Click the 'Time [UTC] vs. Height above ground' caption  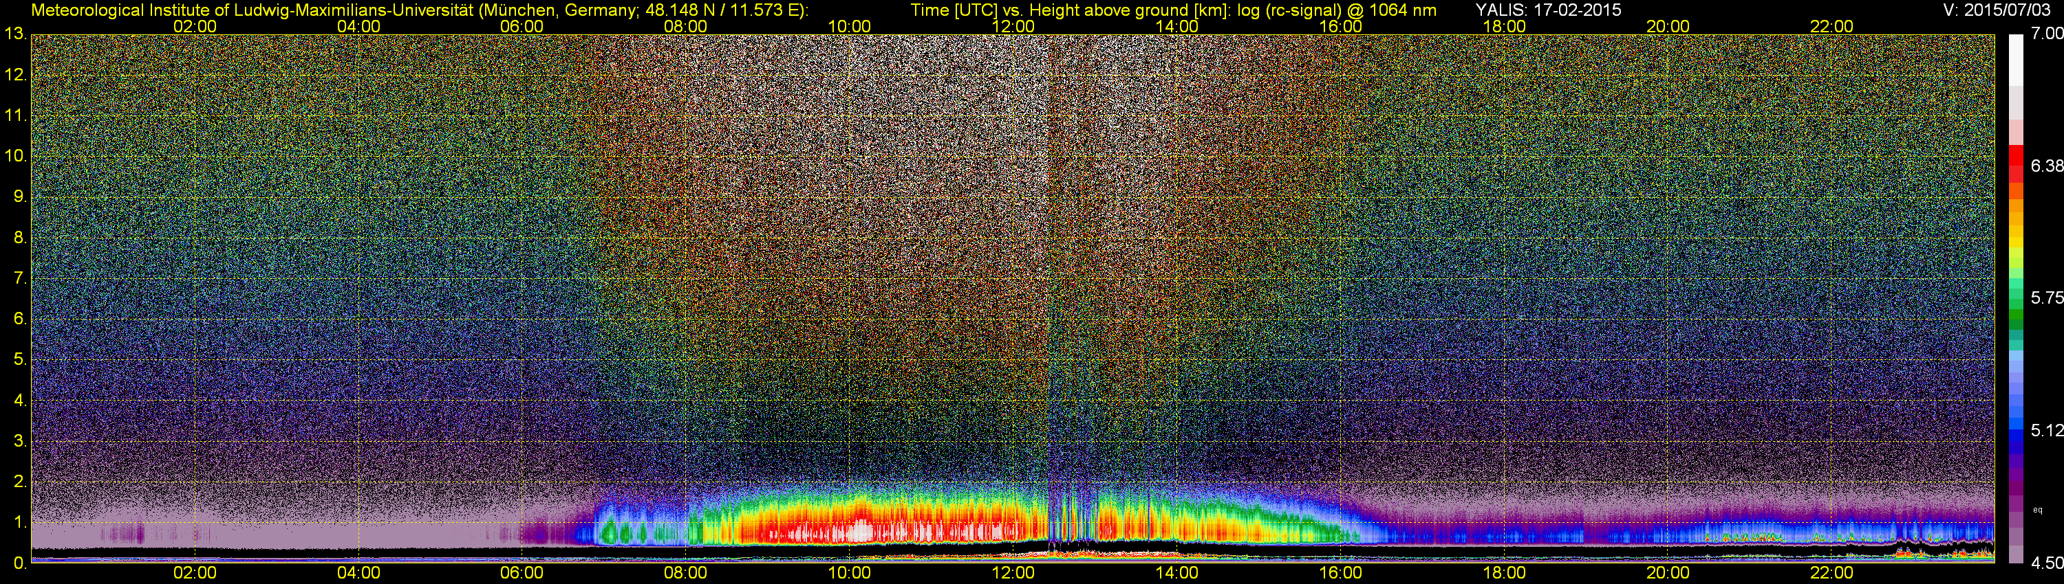(x=1173, y=10)
